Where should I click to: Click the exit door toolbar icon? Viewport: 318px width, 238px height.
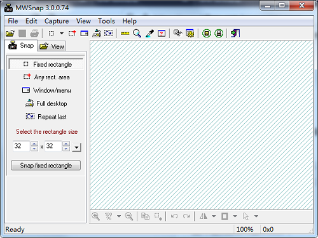pyautogui.click(x=235, y=34)
